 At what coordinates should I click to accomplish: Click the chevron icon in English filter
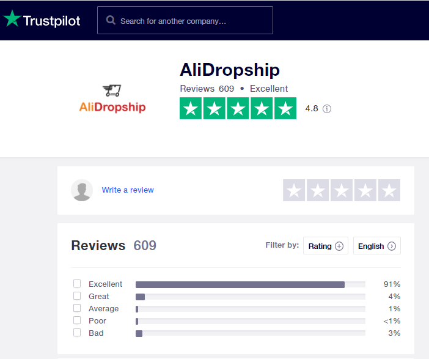[x=392, y=246]
